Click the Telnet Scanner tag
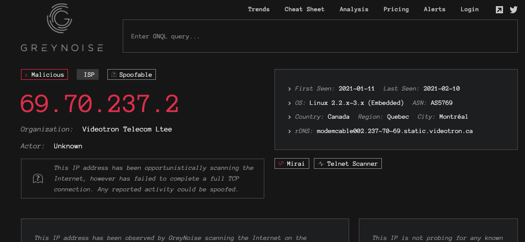Image resolution: width=525 pixels, height=242 pixels. pos(348,164)
